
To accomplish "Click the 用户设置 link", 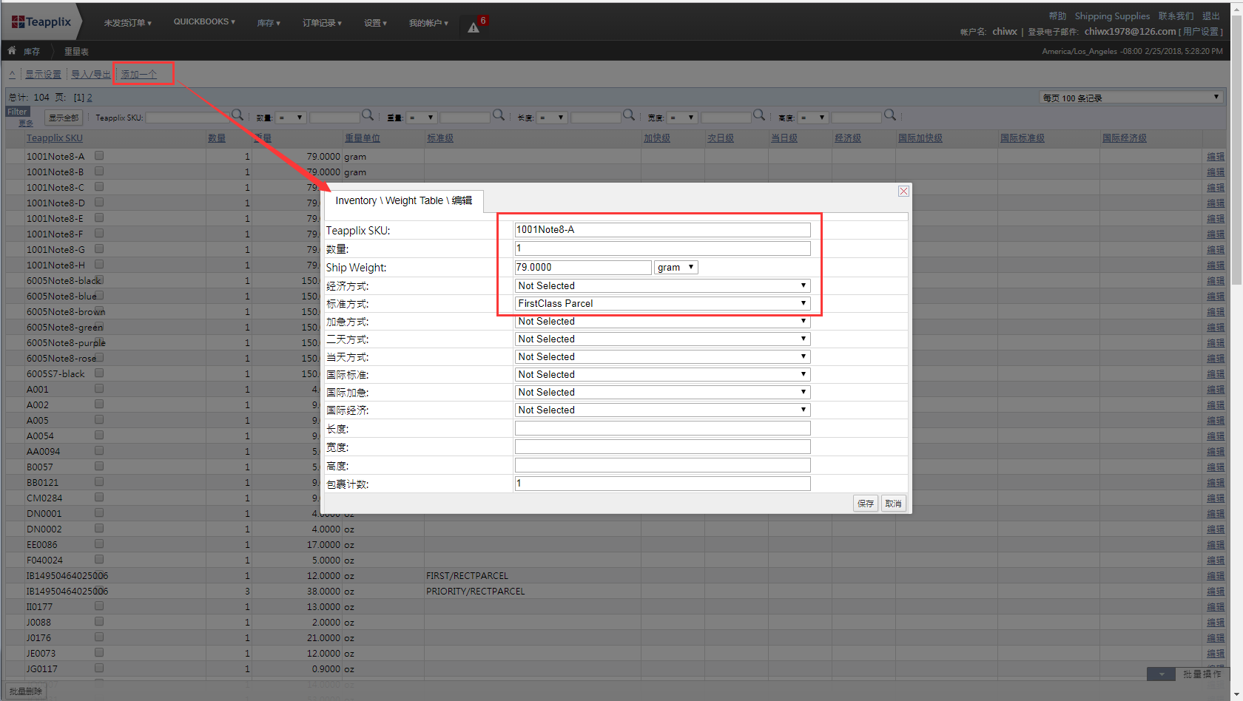I will [x=1200, y=32].
